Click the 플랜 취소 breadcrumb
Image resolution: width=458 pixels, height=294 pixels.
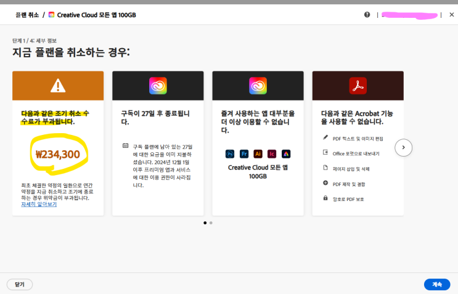pyautogui.click(x=27, y=15)
